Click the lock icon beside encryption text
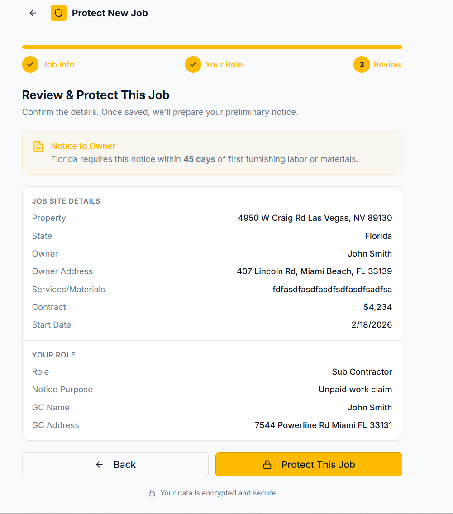This screenshot has width=453, height=514. click(x=152, y=493)
